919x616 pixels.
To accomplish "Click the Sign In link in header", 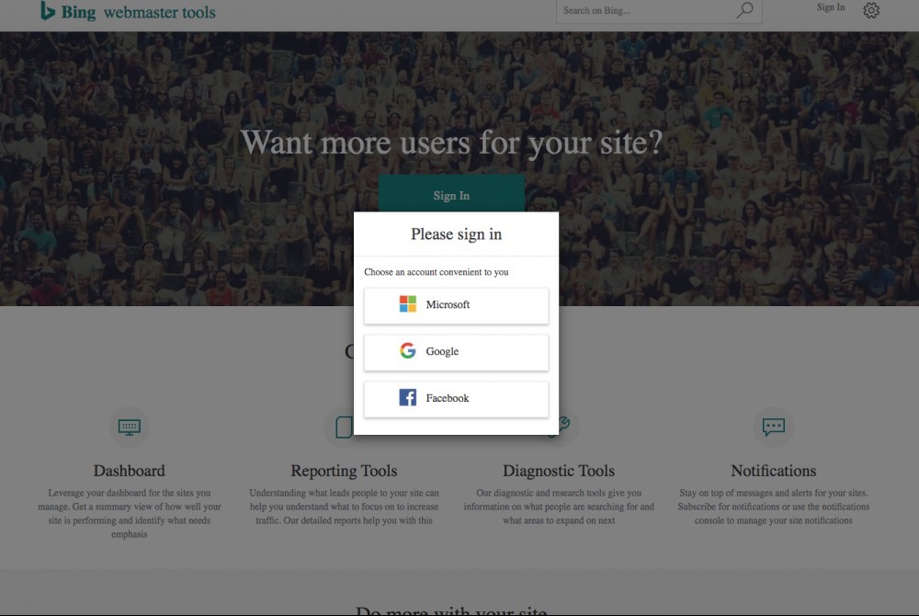I will point(831,7).
